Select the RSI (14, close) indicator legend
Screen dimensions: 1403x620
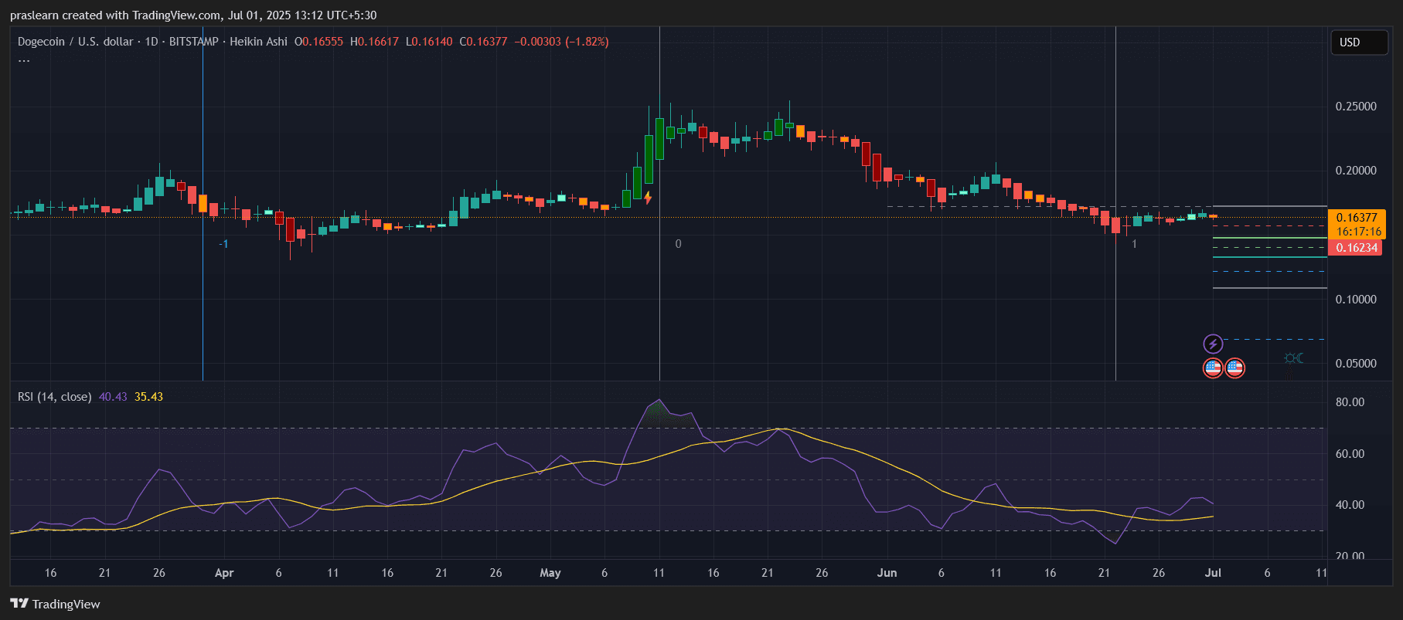(54, 397)
